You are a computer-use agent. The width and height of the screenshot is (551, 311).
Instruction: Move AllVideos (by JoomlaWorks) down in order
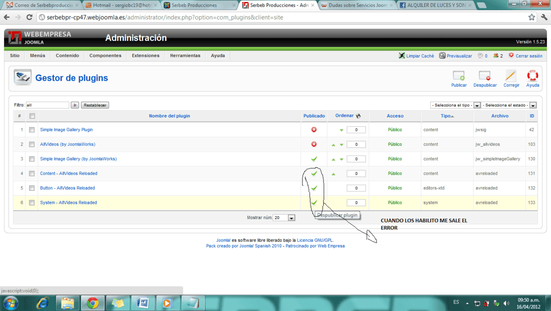[341, 144]
